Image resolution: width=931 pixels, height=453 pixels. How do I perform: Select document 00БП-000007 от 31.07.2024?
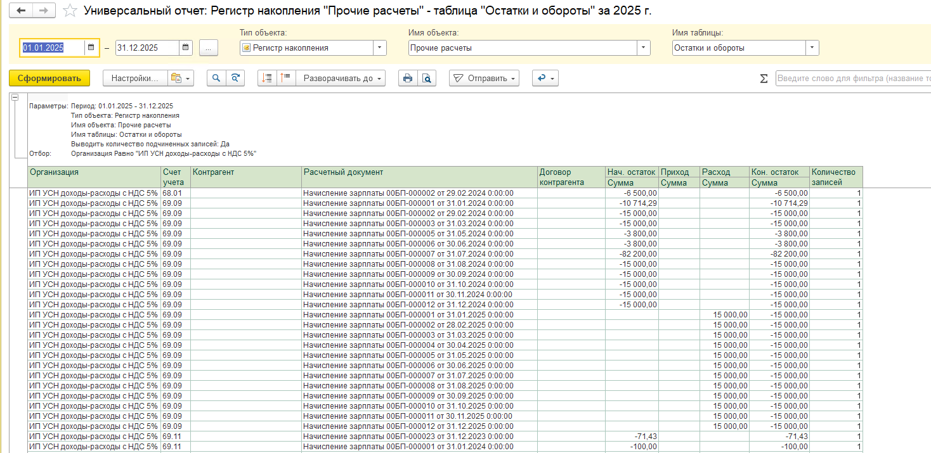point(419,254)
